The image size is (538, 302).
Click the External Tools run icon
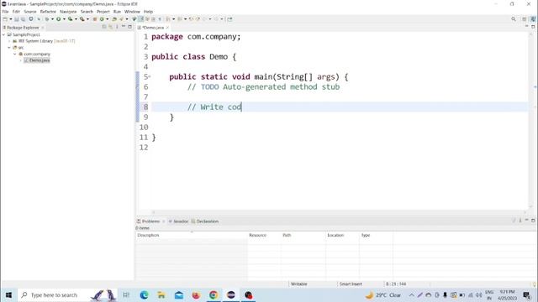[82, 19]
